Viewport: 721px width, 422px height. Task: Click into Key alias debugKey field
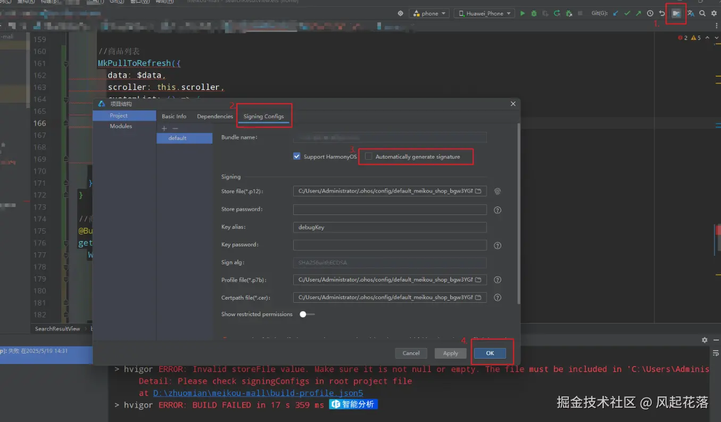pos(389,227)
